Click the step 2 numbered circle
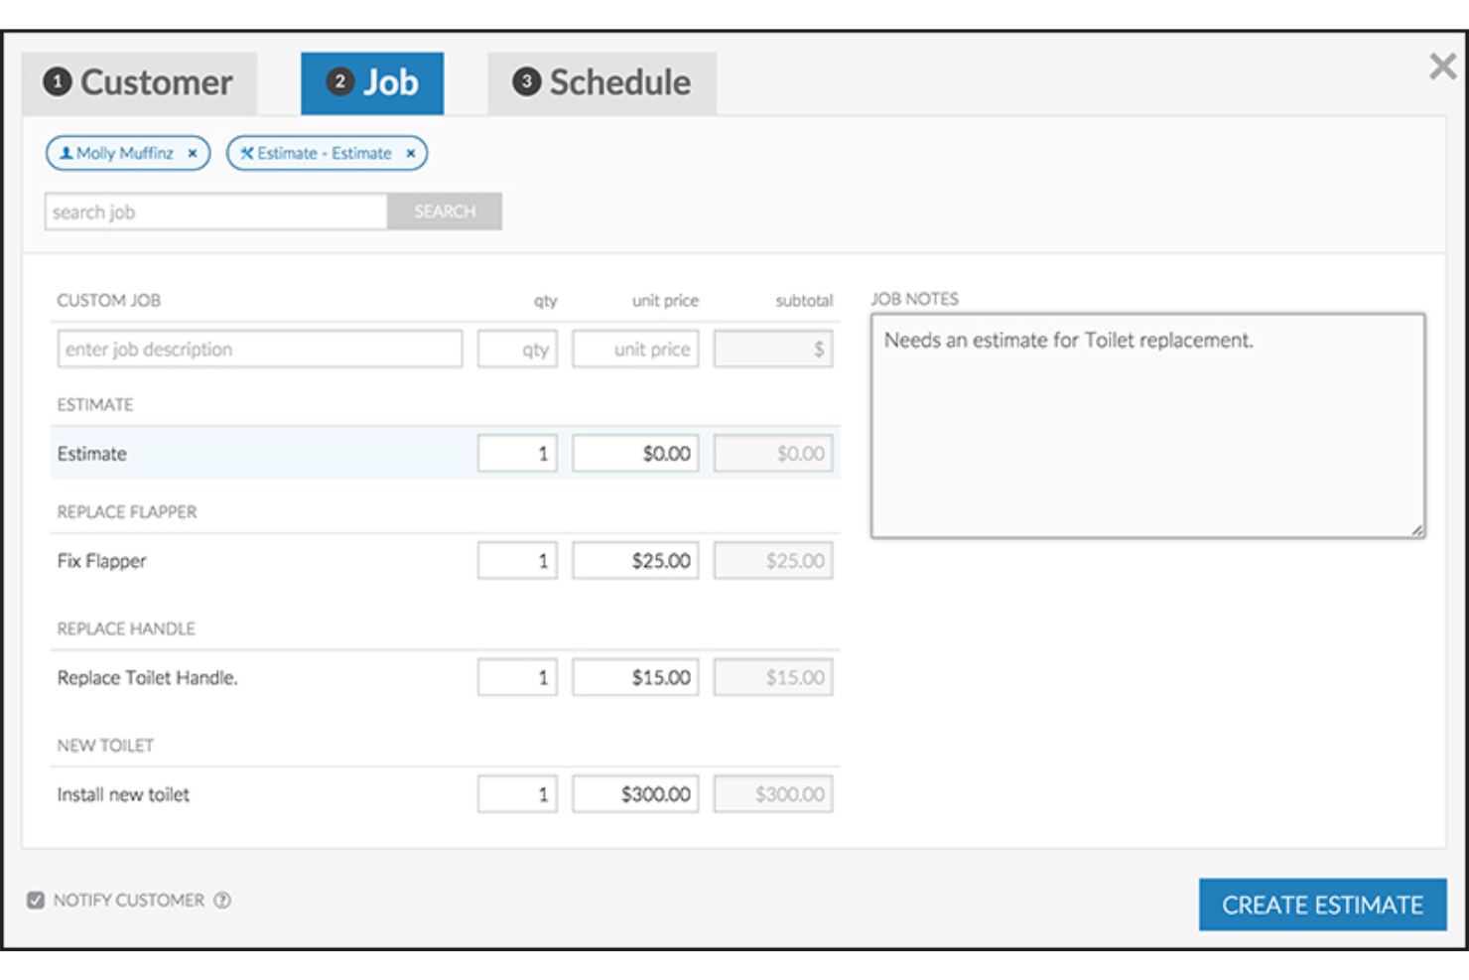This screenshot has width=1469, height=980. click(340, 82)
